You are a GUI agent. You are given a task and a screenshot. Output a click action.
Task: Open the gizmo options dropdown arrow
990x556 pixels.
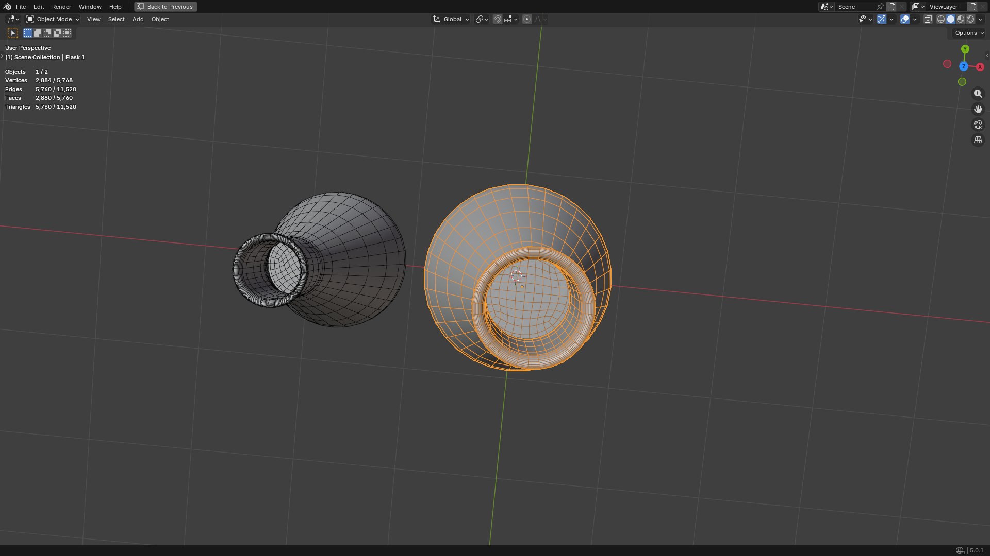[x=892, y=19]
